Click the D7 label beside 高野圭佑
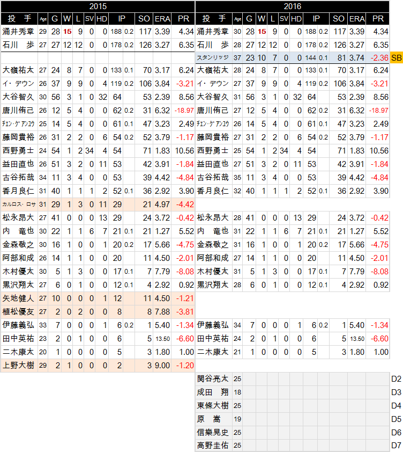Image resolution: width=403 pixels, height=452 pixels. click(396, 446)
